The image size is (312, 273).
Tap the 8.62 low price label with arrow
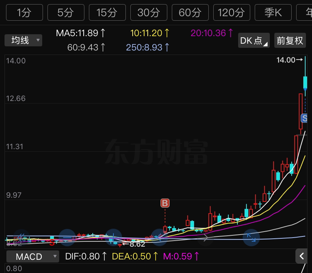tap(134, 244)
